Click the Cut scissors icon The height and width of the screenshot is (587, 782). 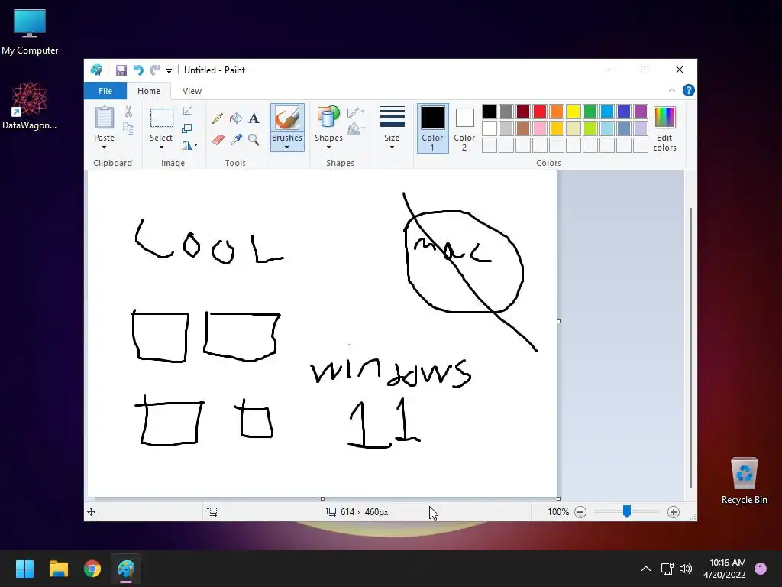point(128,112)
